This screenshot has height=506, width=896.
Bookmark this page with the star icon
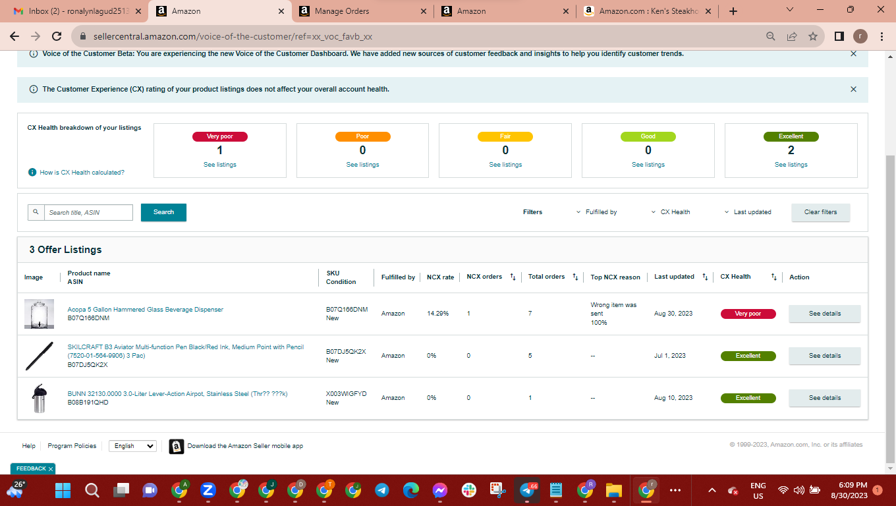[813, 36]
